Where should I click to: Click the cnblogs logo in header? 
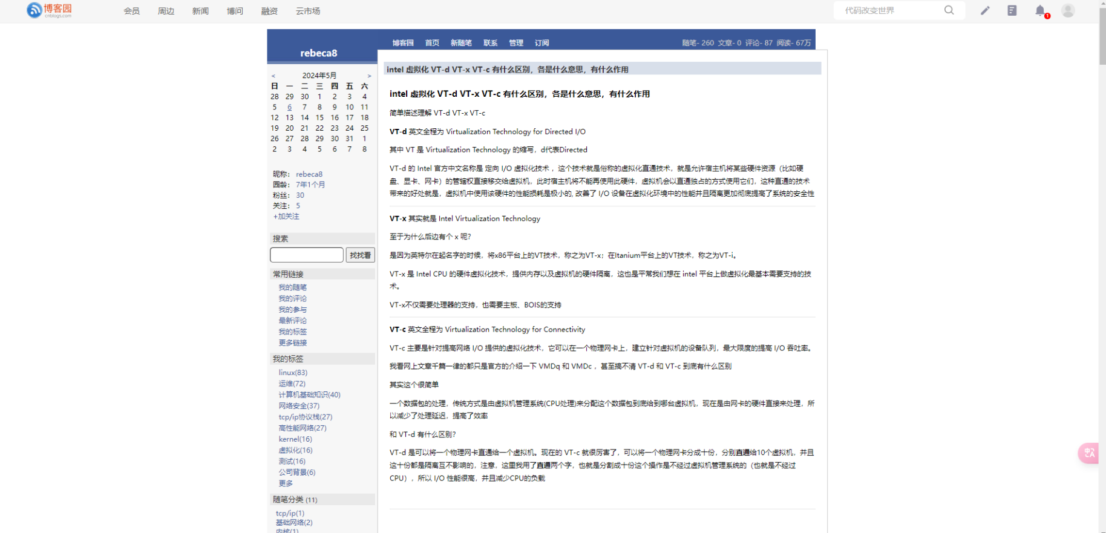tap(49, 10)
